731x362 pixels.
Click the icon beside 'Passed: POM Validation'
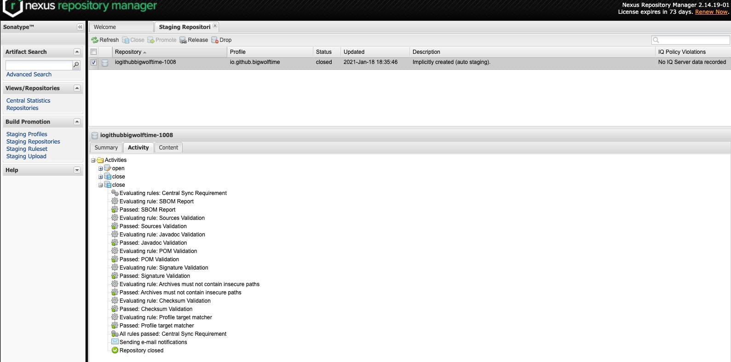pos(115,259)
